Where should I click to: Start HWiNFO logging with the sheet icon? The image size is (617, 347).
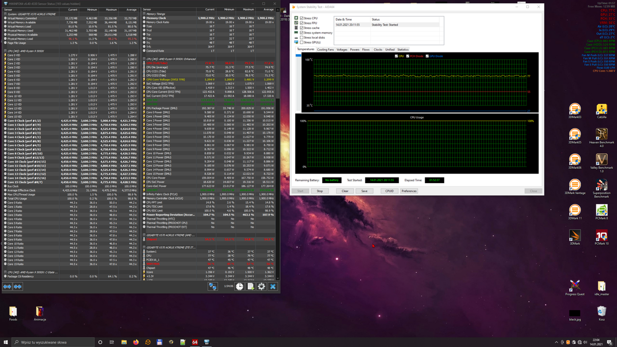point(251,286)
